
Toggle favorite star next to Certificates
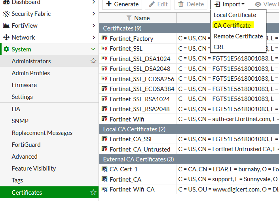tap(93, 193)
